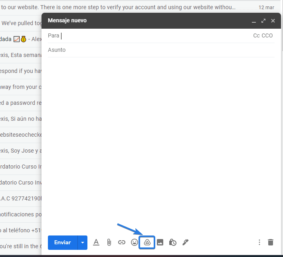Add Cc recipients
The width and height of the screenshot is (283, 257).
256,36
